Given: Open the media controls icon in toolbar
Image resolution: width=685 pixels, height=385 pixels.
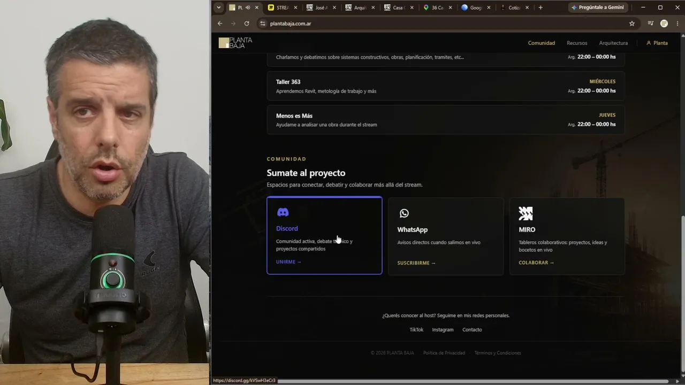Looking at the screenshot, I should pyautogui.click(x=651, y=24).
